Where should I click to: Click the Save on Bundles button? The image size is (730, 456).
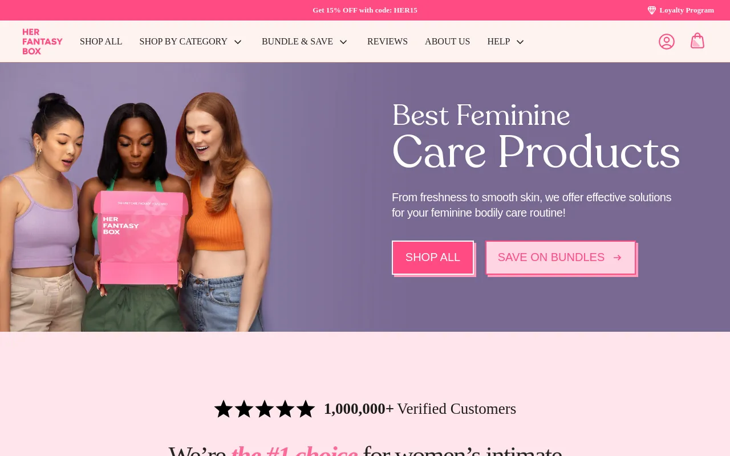[550, 257]
